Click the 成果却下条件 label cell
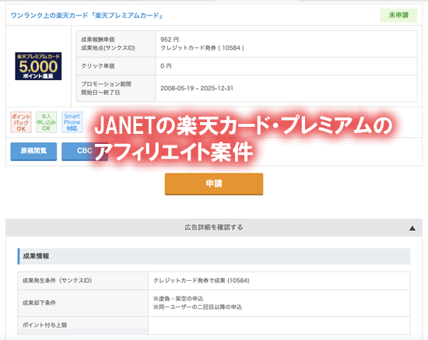The width and height of the screenshot is (428, 340). pyautogui.click(x=83, y=303)
